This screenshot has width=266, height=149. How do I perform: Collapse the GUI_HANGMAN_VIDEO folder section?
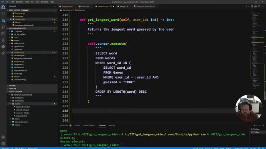(x=32, y=28)
